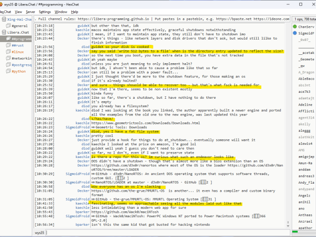Viewport: 316px width, 237px height.
Task: Open the Server menu
Action: [30, 11]
